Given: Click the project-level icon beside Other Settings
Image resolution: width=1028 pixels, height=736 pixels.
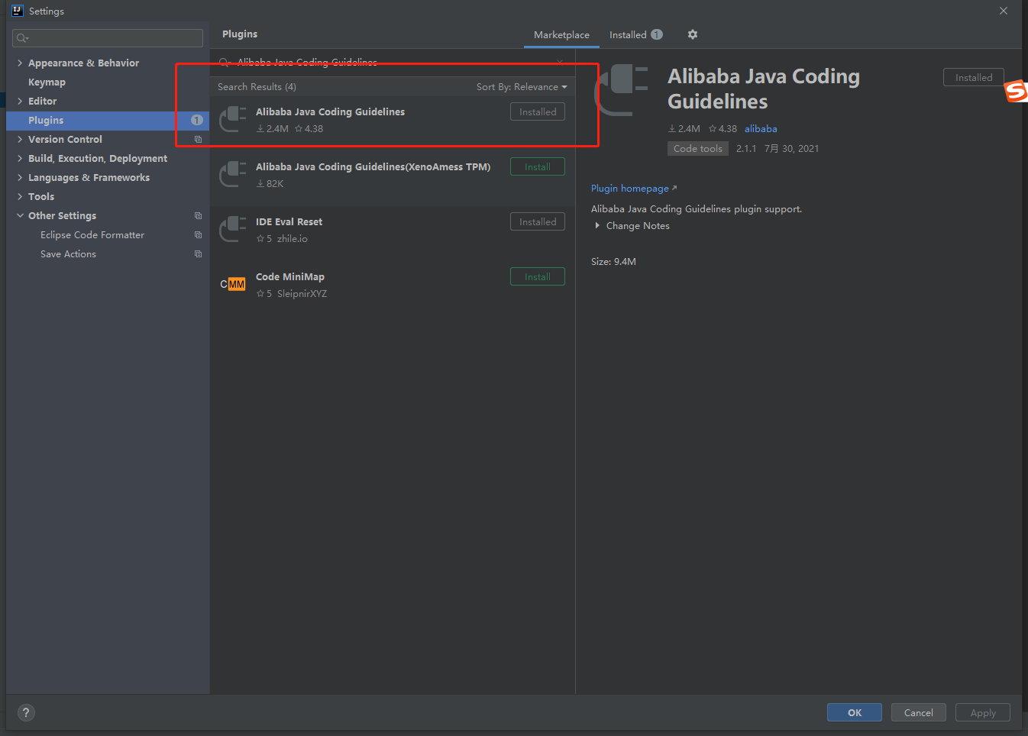Looking at the screenshot, I should (x=198, y=216).
